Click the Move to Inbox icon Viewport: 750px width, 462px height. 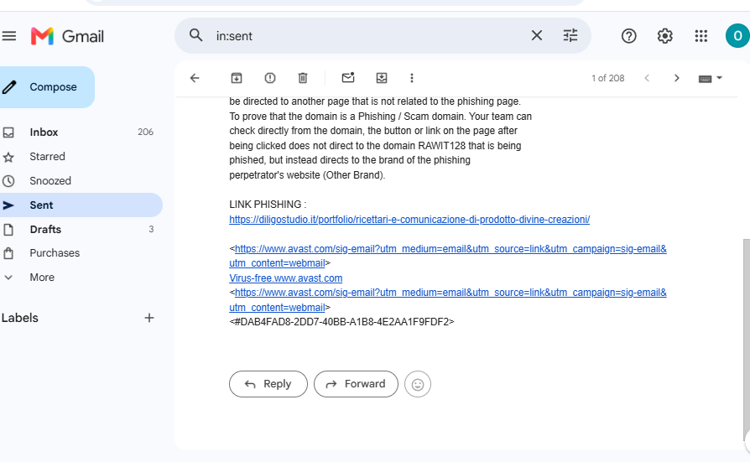(381, 78)
